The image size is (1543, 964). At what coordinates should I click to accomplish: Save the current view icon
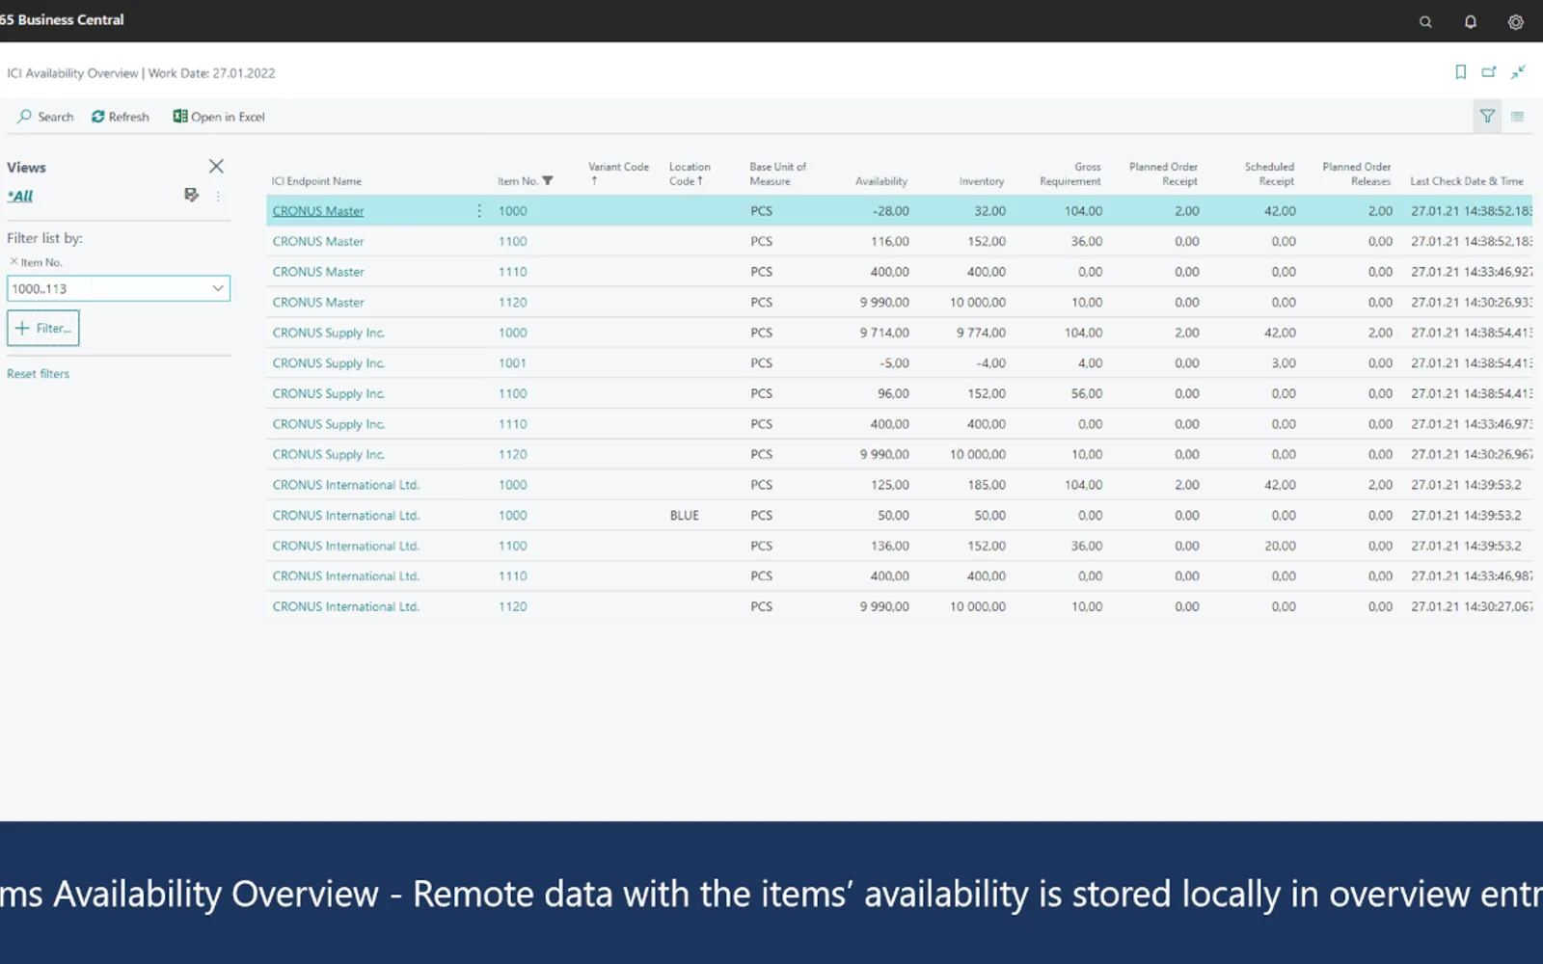tap(191, 195)
